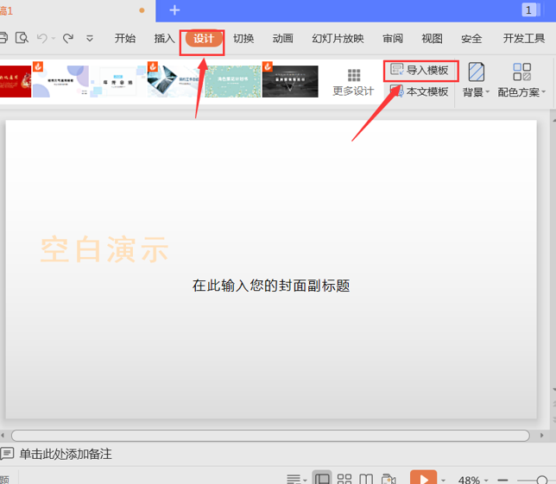Click the left arrow of the horizontal scrollbar
Viewport: 556px width, 484px height.
(3, 436)
